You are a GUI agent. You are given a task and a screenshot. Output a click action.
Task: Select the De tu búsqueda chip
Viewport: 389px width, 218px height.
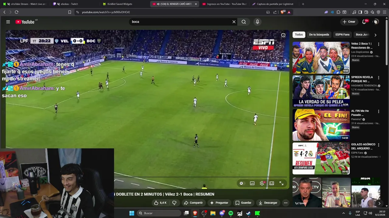click(319, 35)
